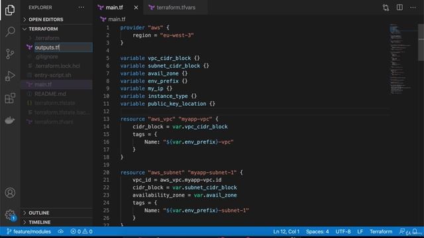Click the eye-shaped icon in status bar

[60, 231]
